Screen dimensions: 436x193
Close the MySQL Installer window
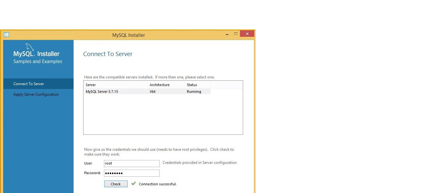click(x=247, y=34)
